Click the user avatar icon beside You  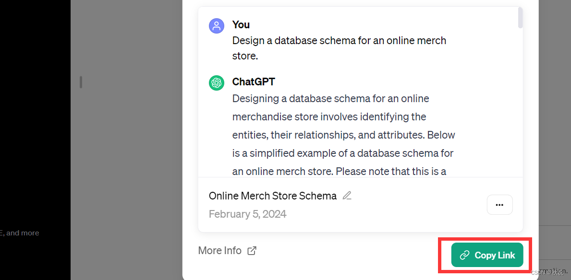tap(217, 25)
